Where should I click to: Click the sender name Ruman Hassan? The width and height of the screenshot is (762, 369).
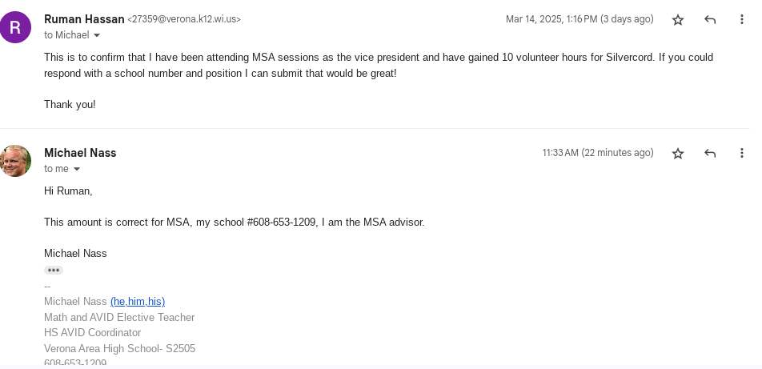coord(83,19)
